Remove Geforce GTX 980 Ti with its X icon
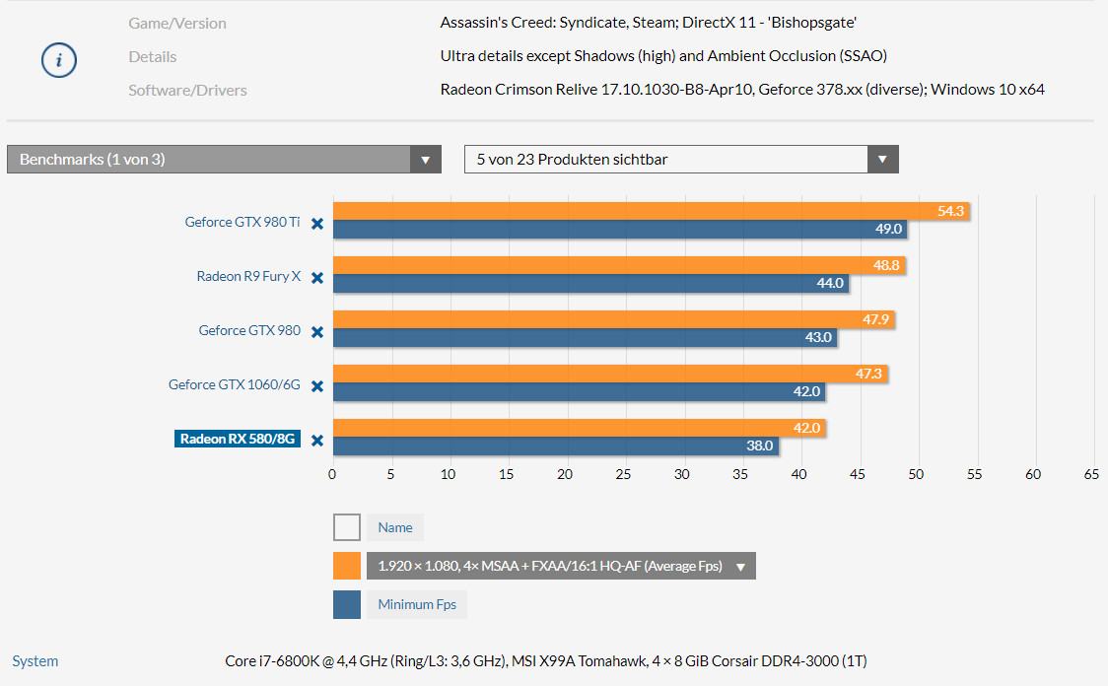Viewport: 1108px width, 686px height. click(317, 224)
